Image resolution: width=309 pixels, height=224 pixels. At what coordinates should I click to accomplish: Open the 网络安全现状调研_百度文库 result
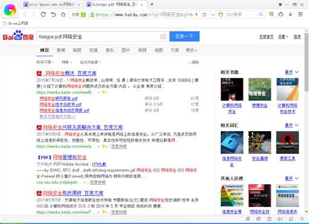click(73, 193)
